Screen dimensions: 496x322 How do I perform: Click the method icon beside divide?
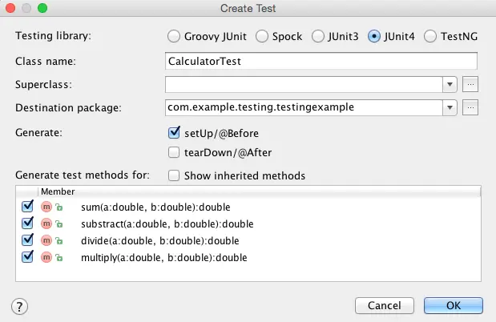(x=46, y=240)
